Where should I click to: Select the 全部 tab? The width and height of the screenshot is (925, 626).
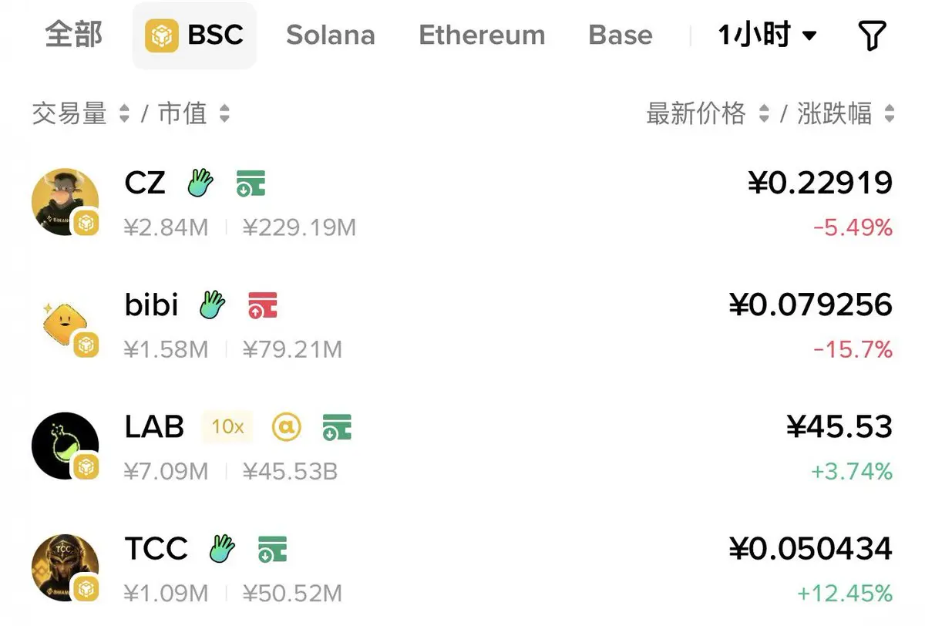74,35
